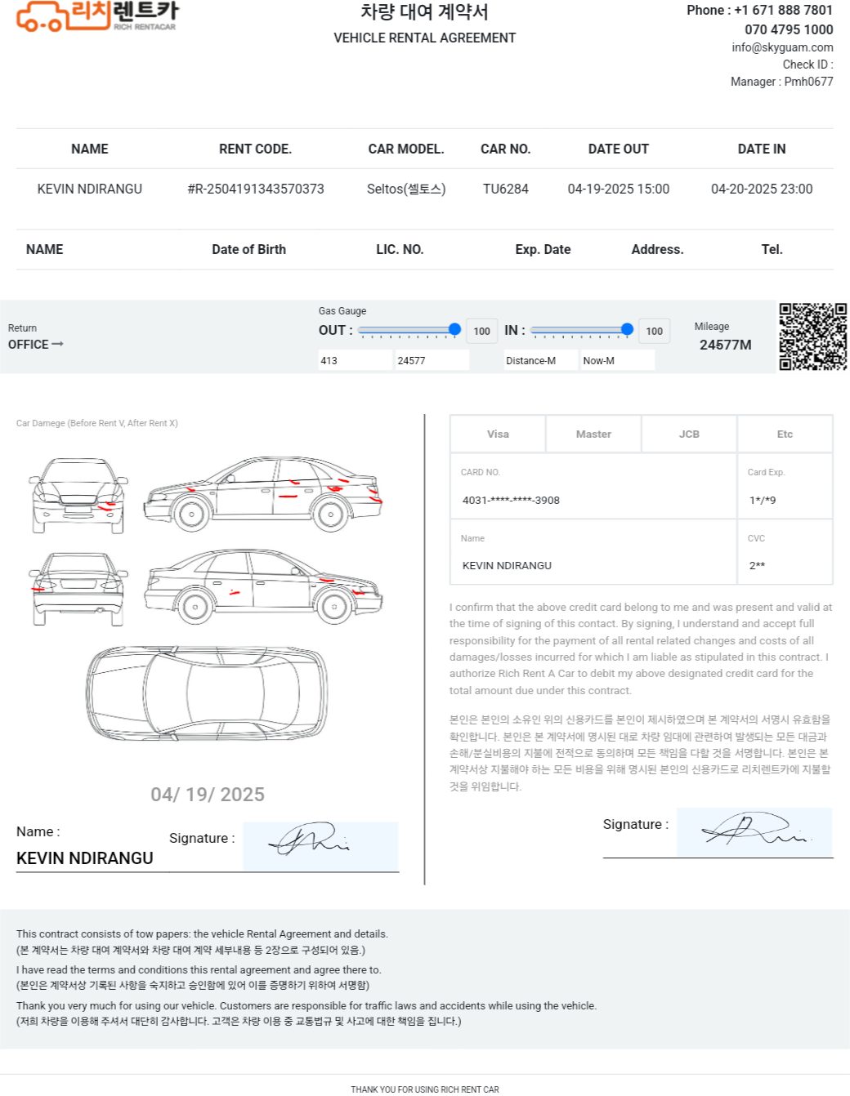The image size is (850, 1096).
Task: Click the Now-M field
Action: [x=618, y=360]
